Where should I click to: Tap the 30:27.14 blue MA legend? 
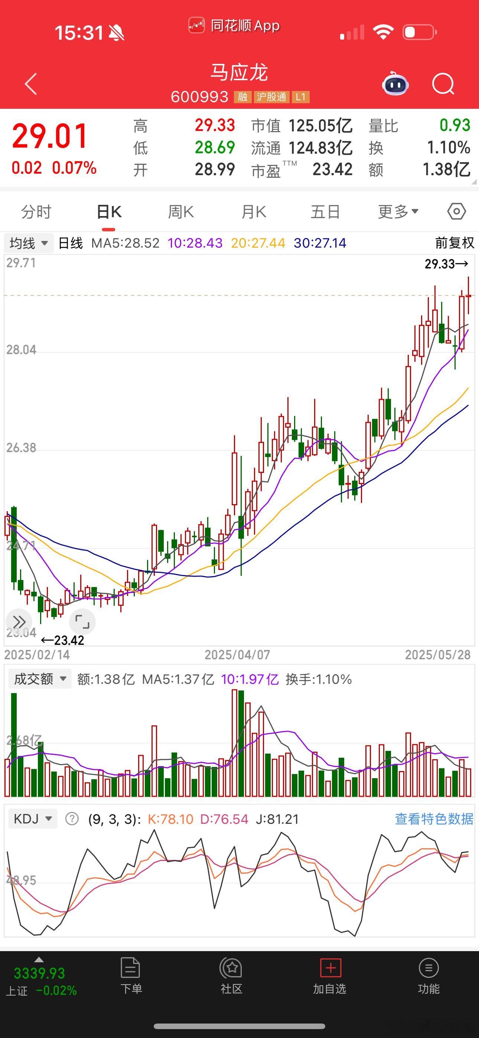(x=320, y=243)
